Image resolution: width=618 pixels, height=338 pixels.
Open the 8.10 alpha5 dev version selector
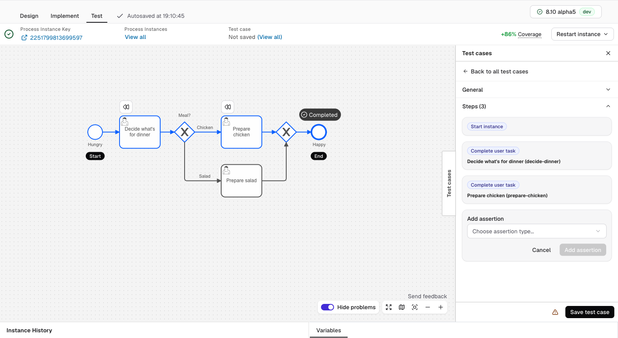click(x=566, y=12)
